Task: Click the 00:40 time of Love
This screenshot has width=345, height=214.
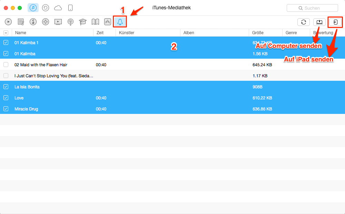Action: click(101, 98)
